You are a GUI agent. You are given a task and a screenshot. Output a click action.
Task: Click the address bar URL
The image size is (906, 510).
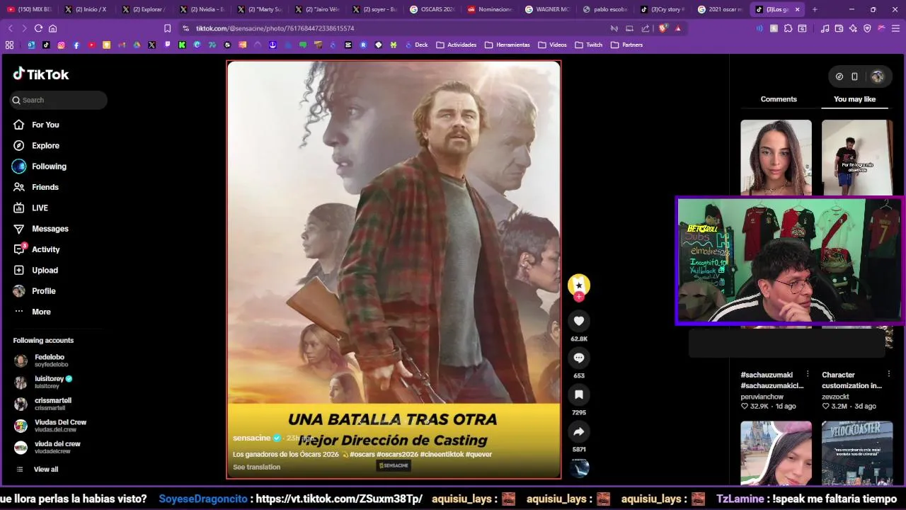tap(275, 28)
